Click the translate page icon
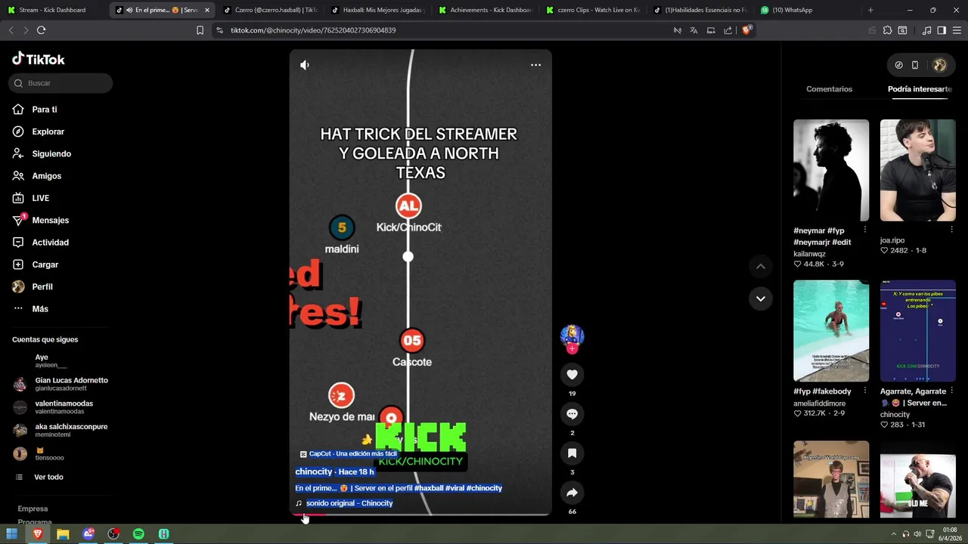The width and height of the screenshot is (968, 544). (x=693, y=30)
